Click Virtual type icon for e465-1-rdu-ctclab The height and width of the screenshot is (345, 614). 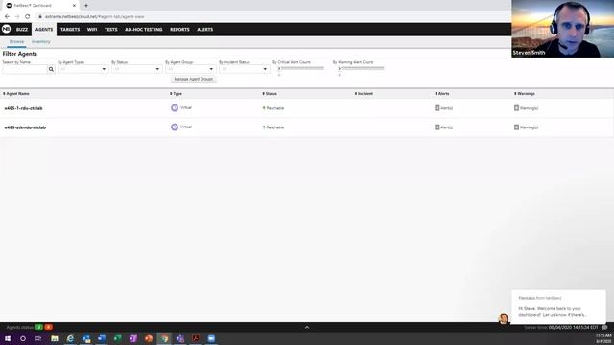click(x=175, y=108)
